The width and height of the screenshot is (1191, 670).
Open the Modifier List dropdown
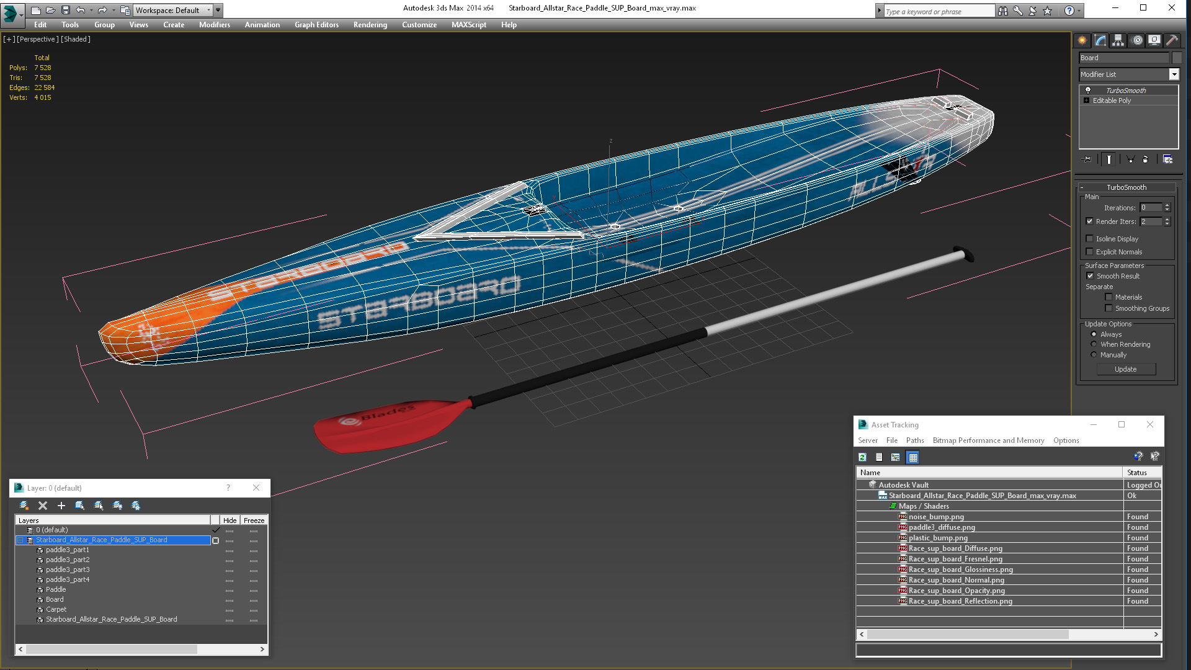pyautogui.click(x=1174, y=74)
